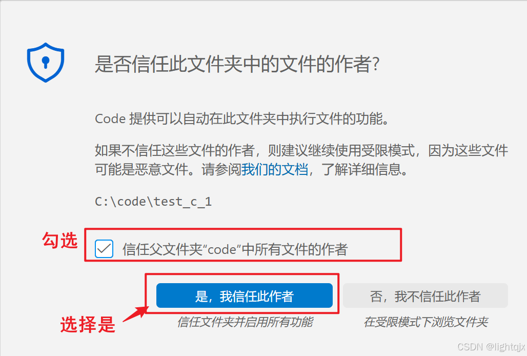
Task: Click the word Code in the description
Action: [x=110, y=118]
